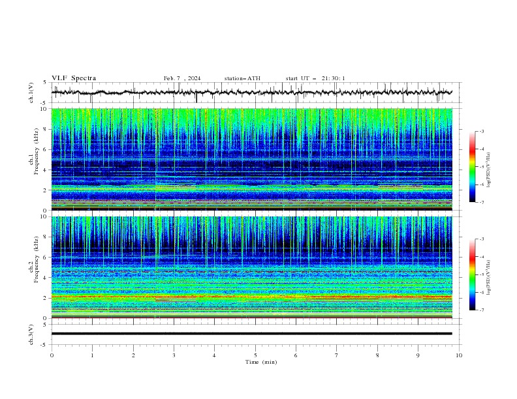Click the ch.2 spectrogram color scale bar
Viewport: 517px width, 399px height.
pyautogui.click(x=472, y=274)
